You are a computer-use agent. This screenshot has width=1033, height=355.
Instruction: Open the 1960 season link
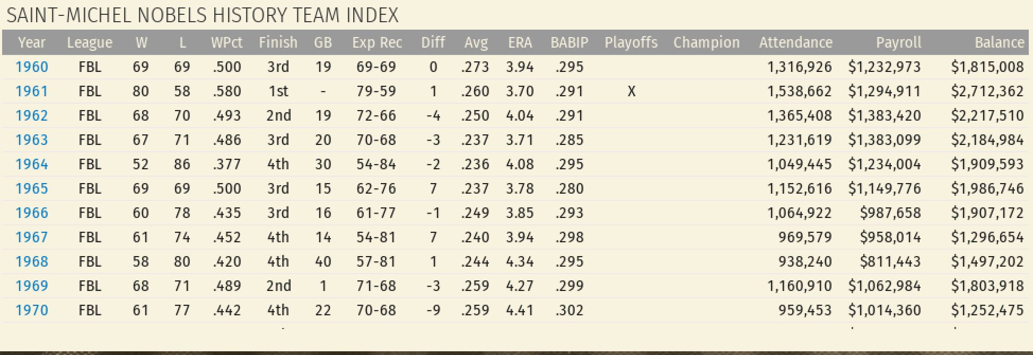pyautogui.click(x=32, y=67)
